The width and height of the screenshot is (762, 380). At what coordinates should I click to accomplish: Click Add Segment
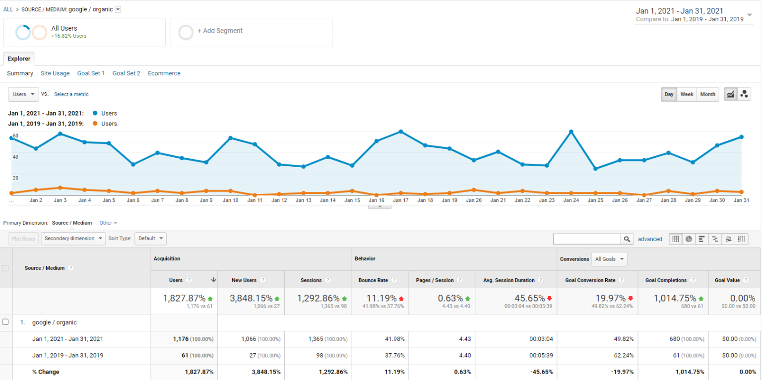(x=220, y=31)
